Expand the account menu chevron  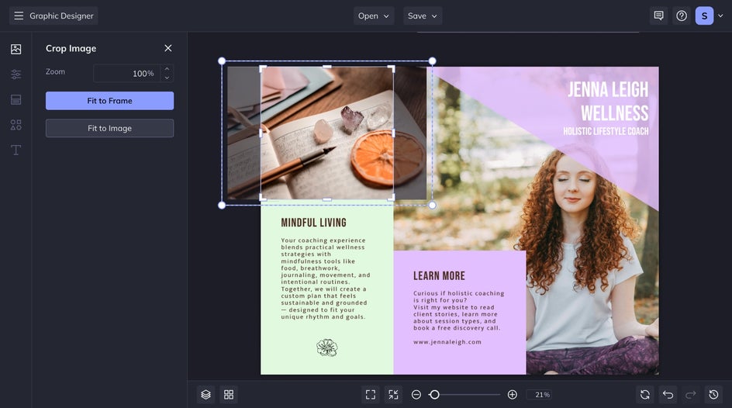coord(721,16)
